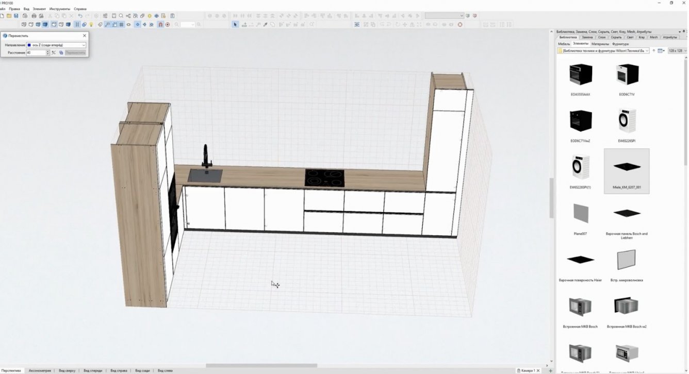Screen dimensions: 689x374
Task: Click the red circle cancel icon
Action: [460, 25]
